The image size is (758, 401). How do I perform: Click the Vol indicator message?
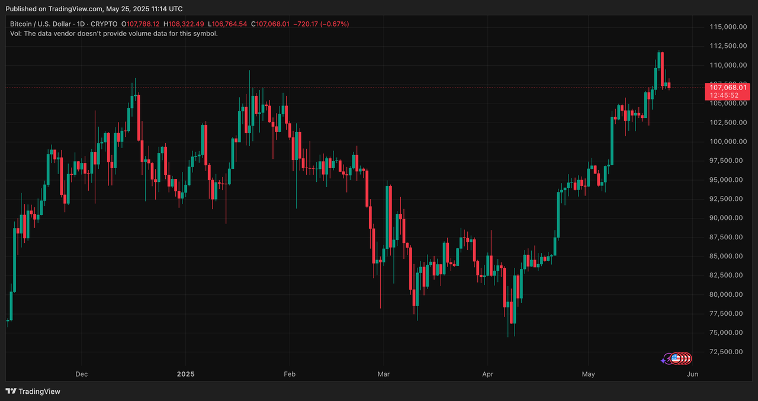click(x=114, y=34)
